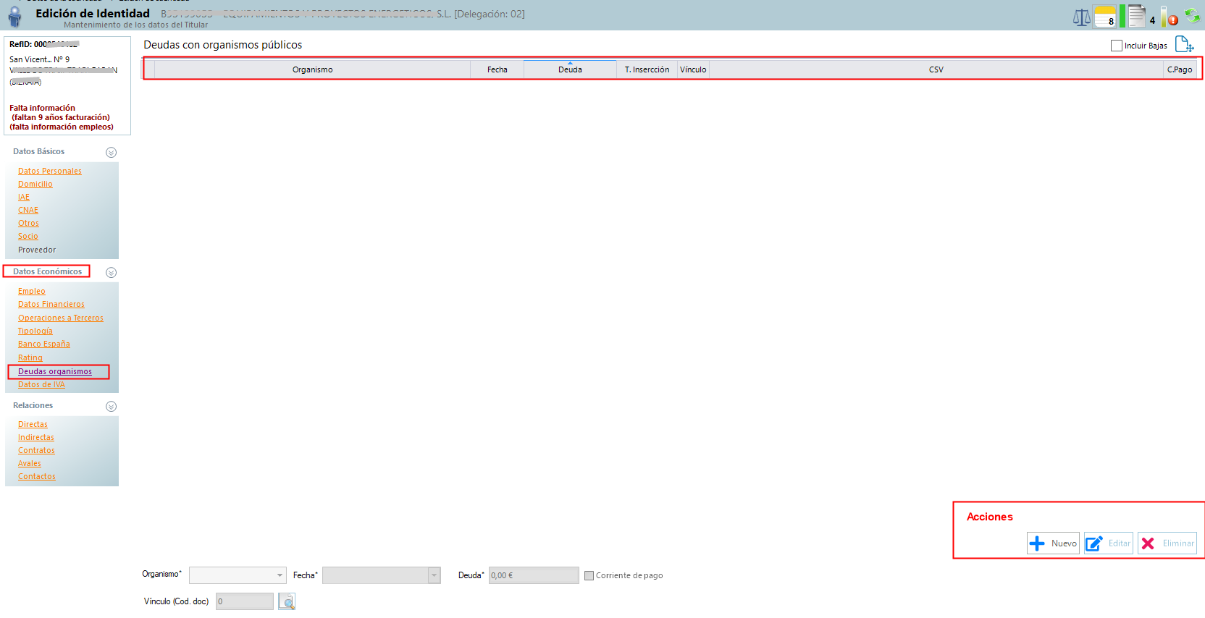Open the Datos Financieros link

point(51,305)
